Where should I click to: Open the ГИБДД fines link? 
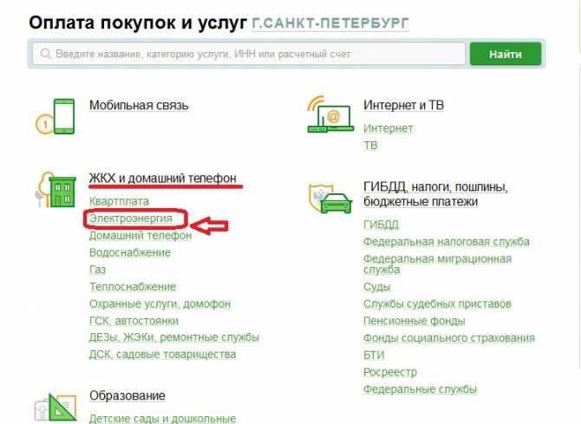click(x=381, y=225)
